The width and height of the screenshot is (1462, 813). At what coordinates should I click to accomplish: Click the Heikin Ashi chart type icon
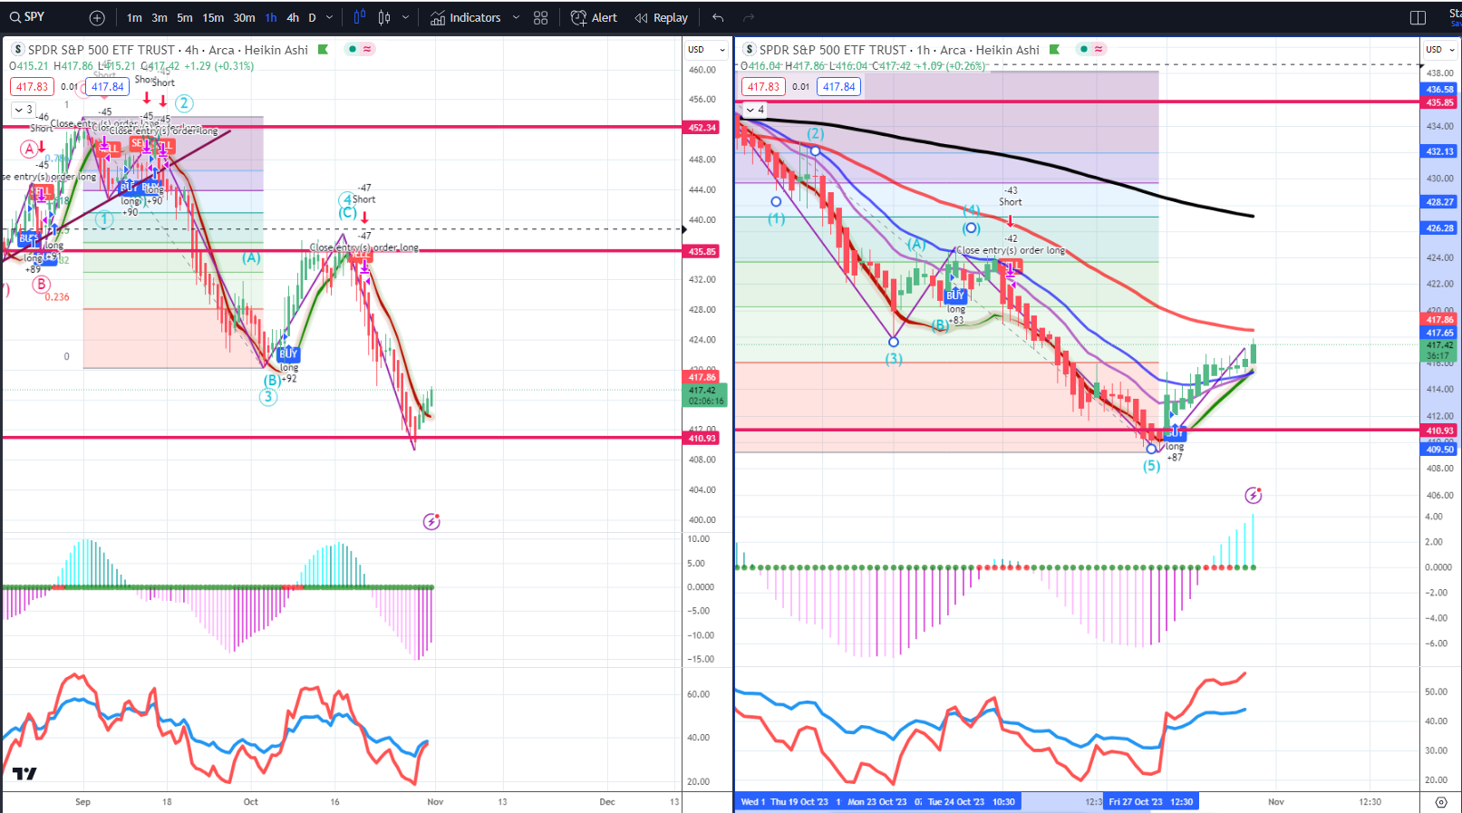pos(384,17)
